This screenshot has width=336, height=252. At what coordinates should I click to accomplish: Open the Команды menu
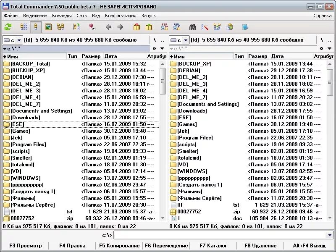point(62,16)
